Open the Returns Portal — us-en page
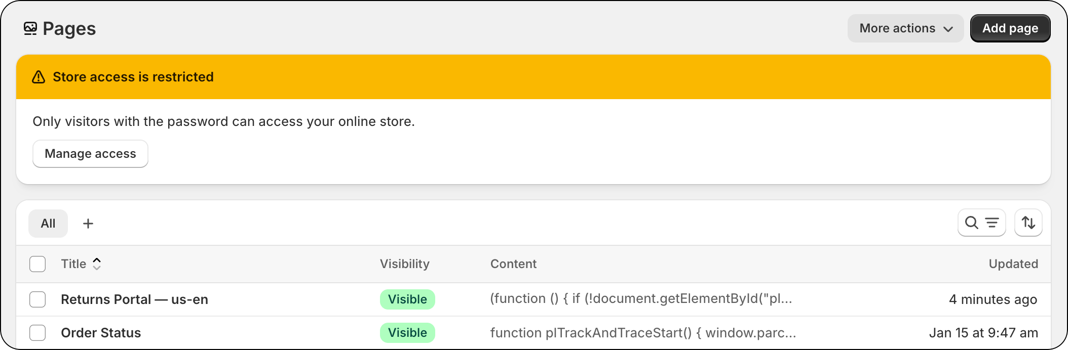The height and width of the screenshot is (350, 1068). tap(134, 299)
